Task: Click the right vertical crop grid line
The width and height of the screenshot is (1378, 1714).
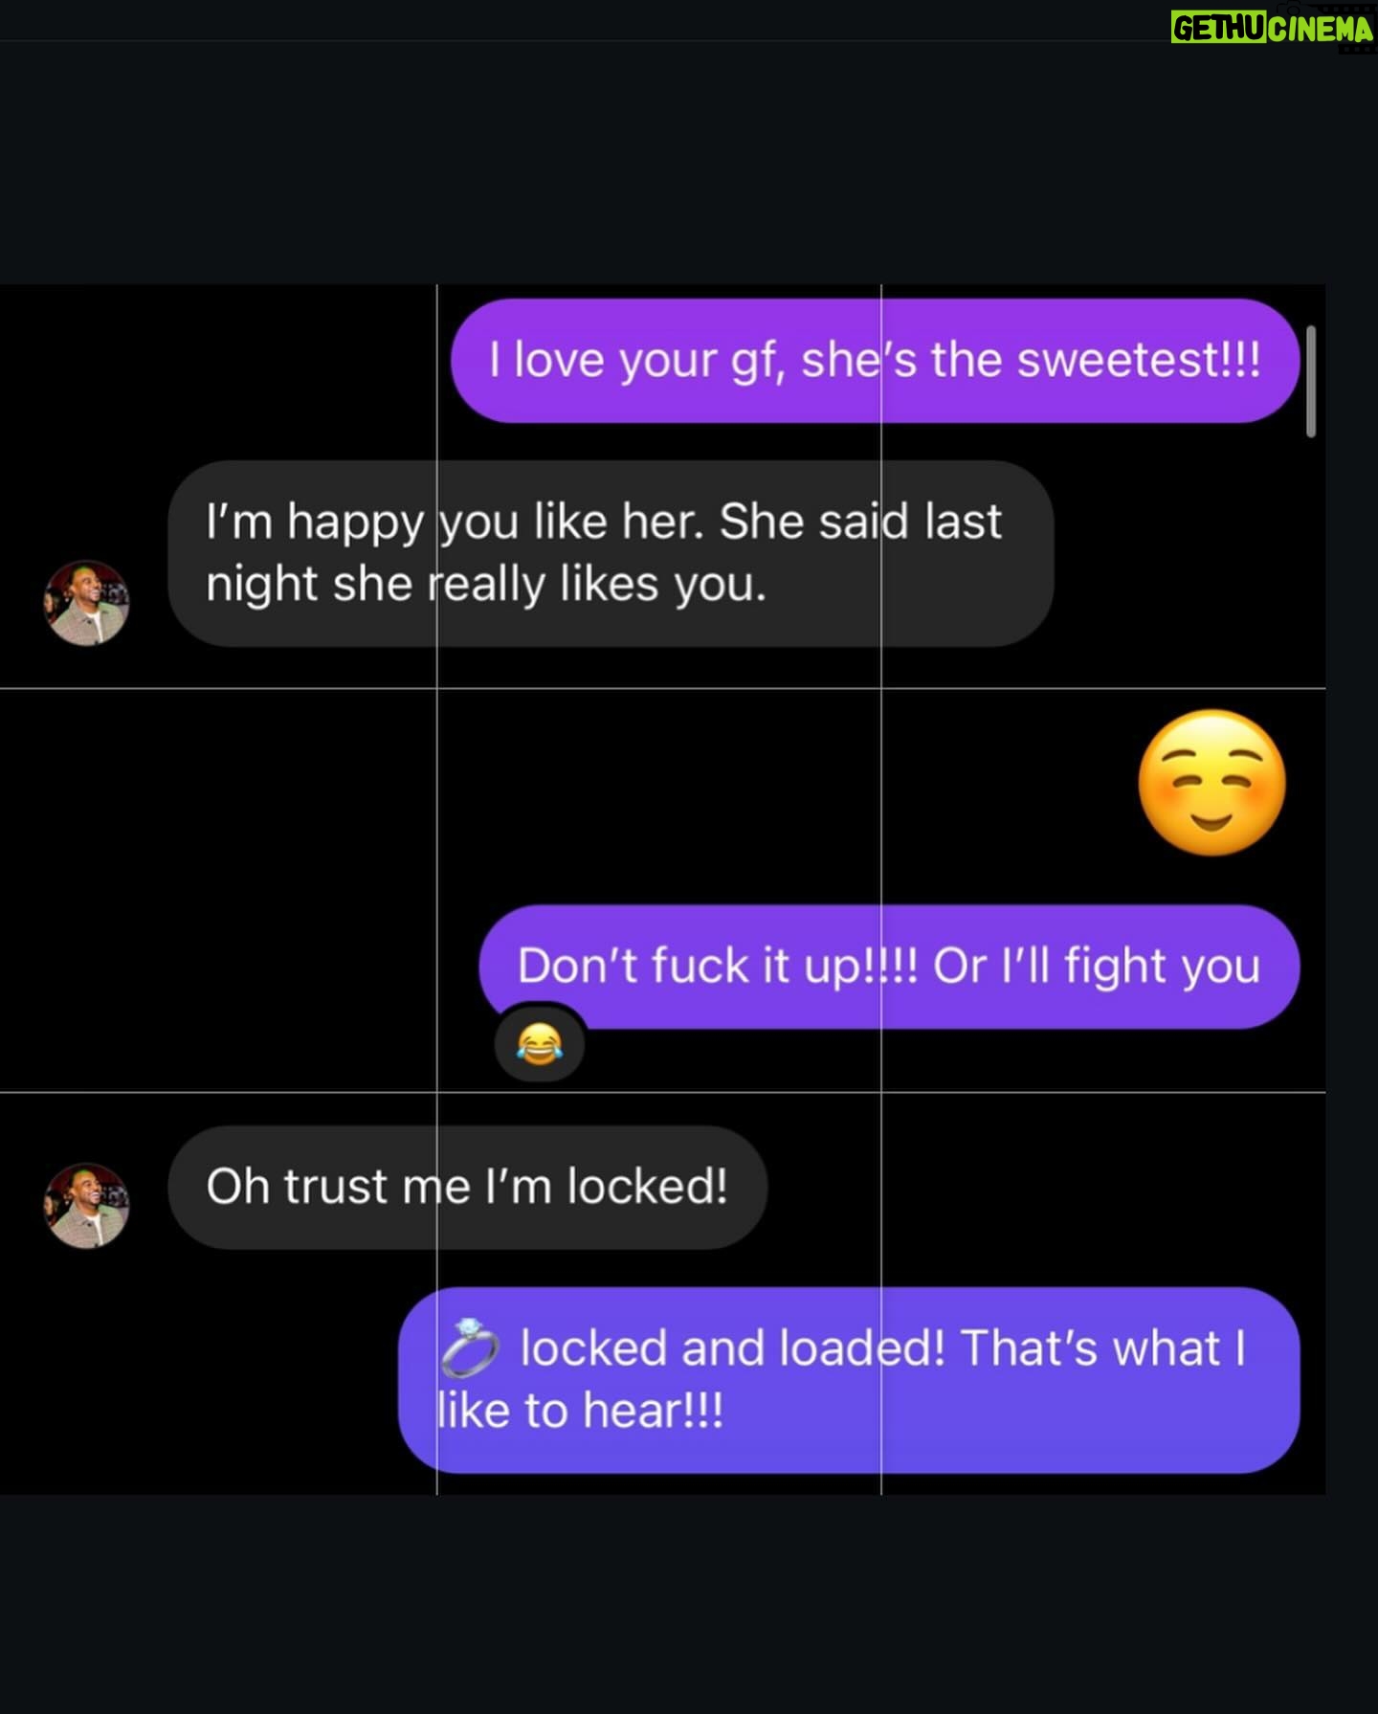Action: 881,889
